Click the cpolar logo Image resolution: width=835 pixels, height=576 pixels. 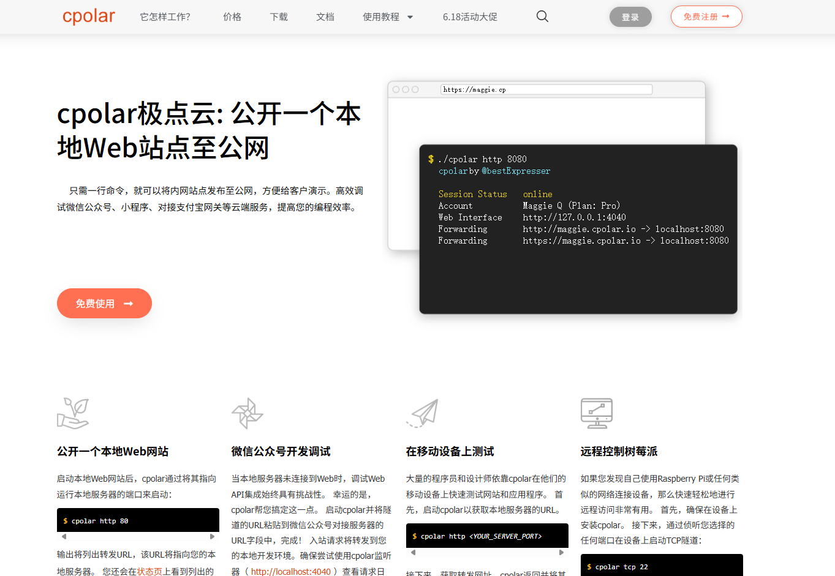tap(89, 17)
